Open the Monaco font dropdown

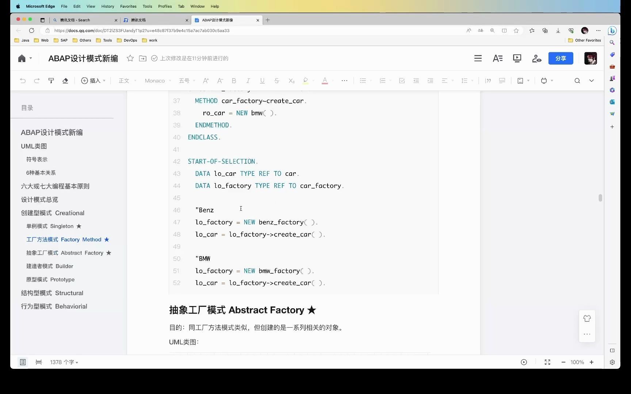[158, 81]
